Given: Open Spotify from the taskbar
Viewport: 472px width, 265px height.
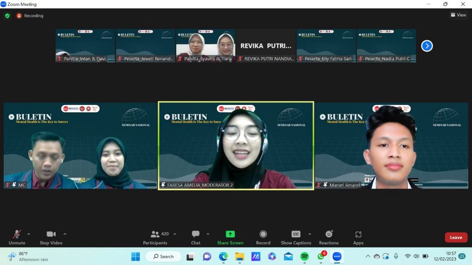Looking at the screenshot, I should [x=304, y=256].
